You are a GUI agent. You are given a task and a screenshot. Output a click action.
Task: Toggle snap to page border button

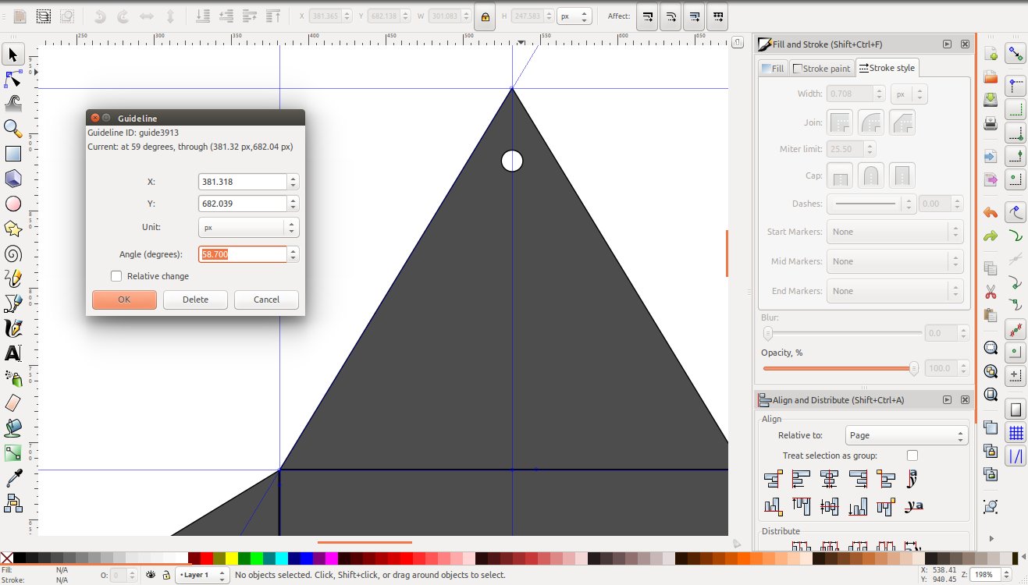[1016, 409]
